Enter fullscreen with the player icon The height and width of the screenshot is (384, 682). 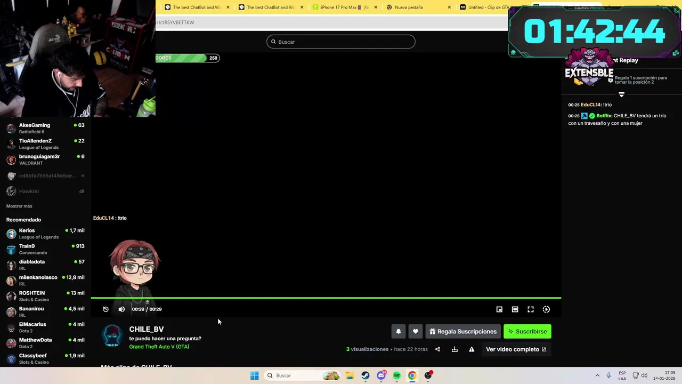tap(531, 309)
